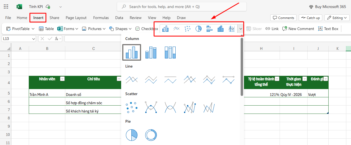Pick the 100% Stacked Line chart type
The height and width of the screenshot is (145, 351).
(x=170, y=80)
